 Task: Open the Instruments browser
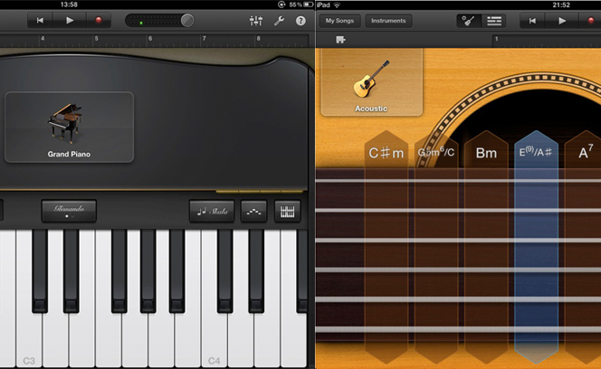point(387,20)
